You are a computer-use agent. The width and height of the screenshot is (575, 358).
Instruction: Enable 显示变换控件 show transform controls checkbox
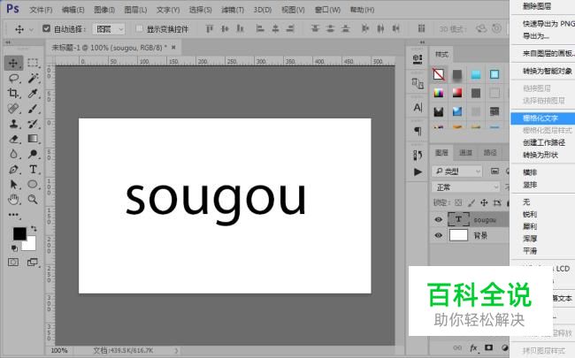pyautogui.click(x=140, y=28)
